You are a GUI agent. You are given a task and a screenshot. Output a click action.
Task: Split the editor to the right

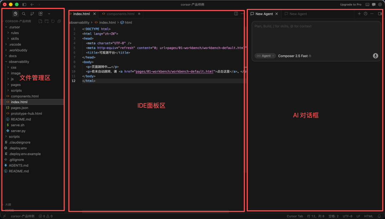tap(236, 14)
